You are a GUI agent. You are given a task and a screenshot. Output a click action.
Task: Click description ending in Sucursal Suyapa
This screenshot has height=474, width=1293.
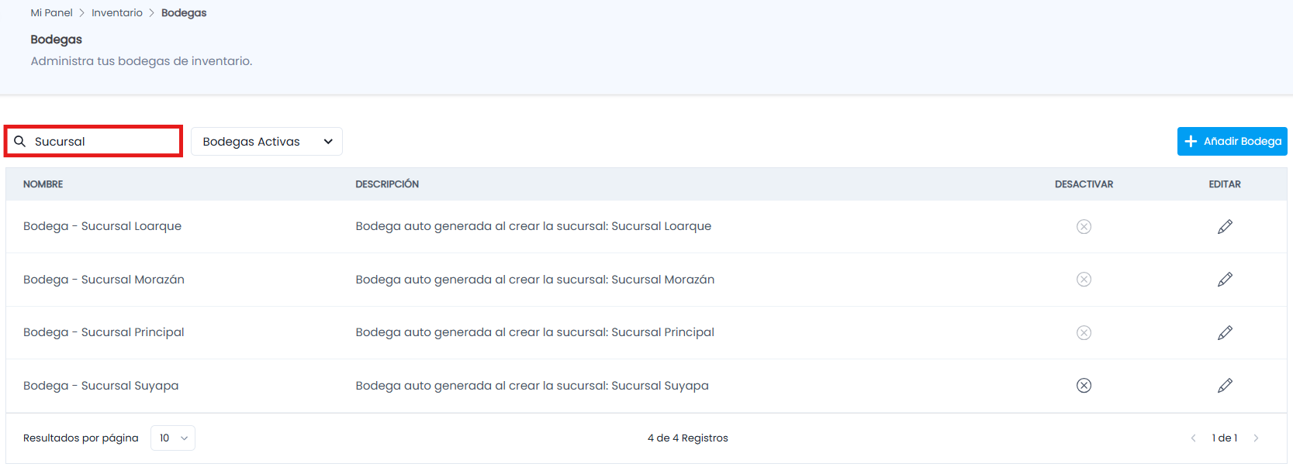tap(532, 386)
